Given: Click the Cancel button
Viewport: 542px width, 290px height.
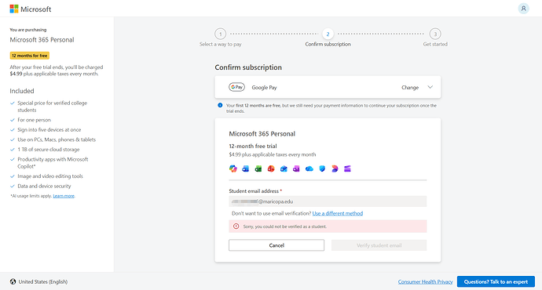Looking at the screenshot, I should (x=276, y=245).
